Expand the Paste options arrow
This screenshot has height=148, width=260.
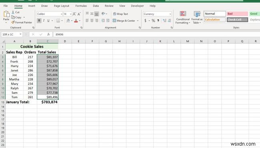[6, 23]
